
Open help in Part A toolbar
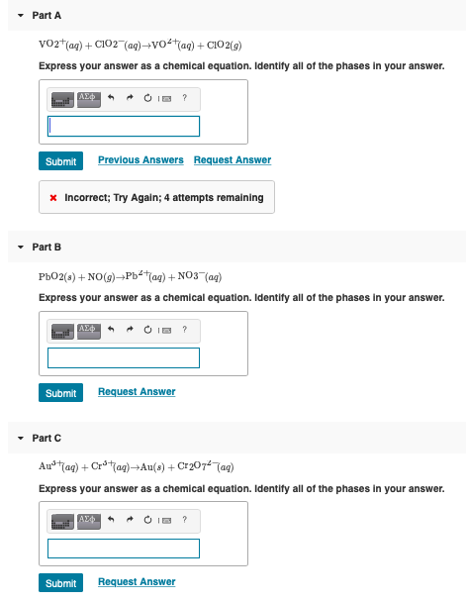[x=184, y=98]
